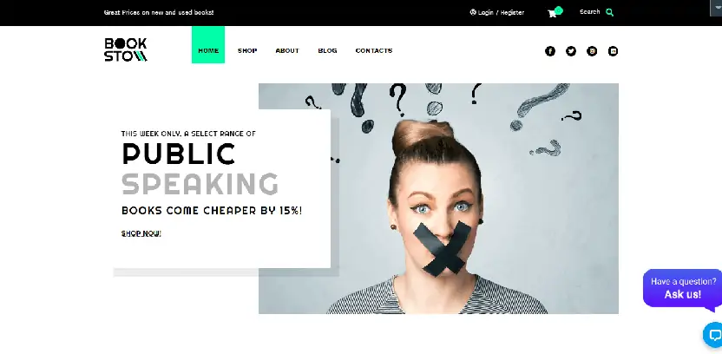
Task: Open the Shop menu item
Action: [x=247, y=50]
